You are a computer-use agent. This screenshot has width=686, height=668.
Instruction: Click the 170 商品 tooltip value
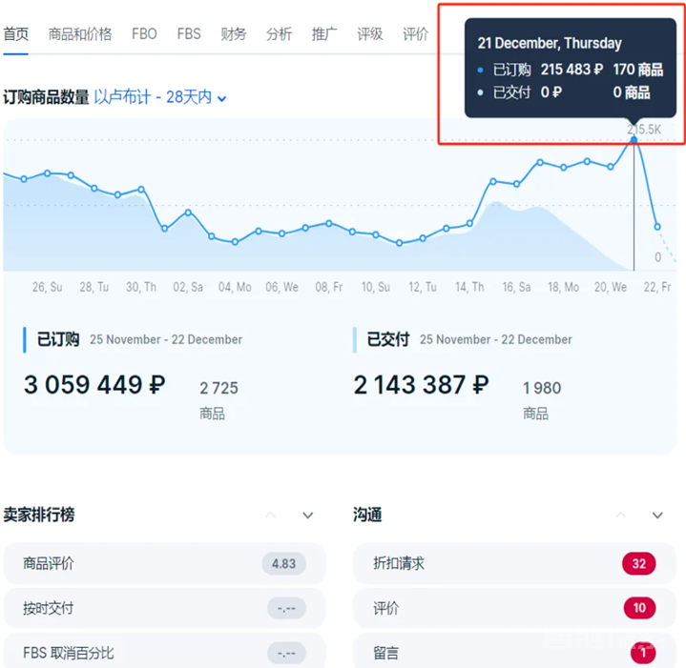pyautogui.click(x=638, y=70)
